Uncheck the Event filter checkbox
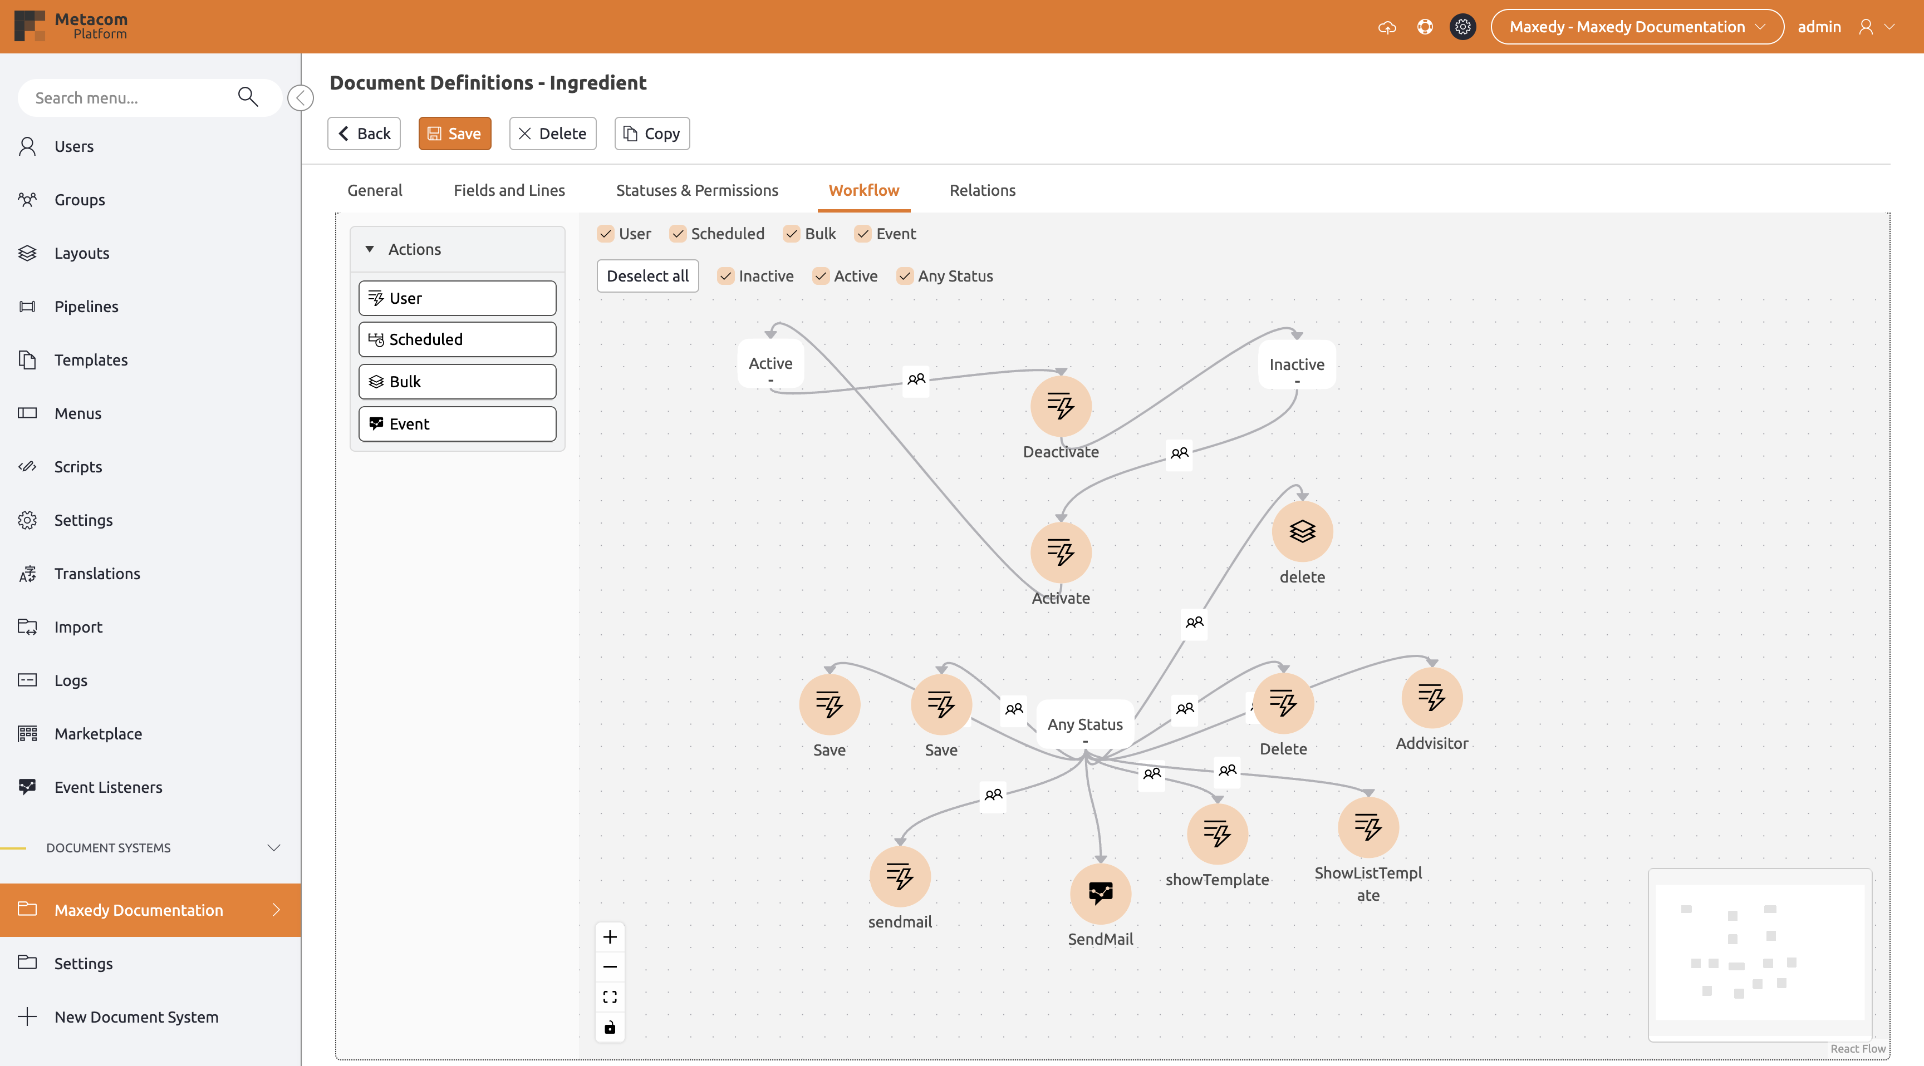This screenshot has height=1066, width=1924. (863, 234)
